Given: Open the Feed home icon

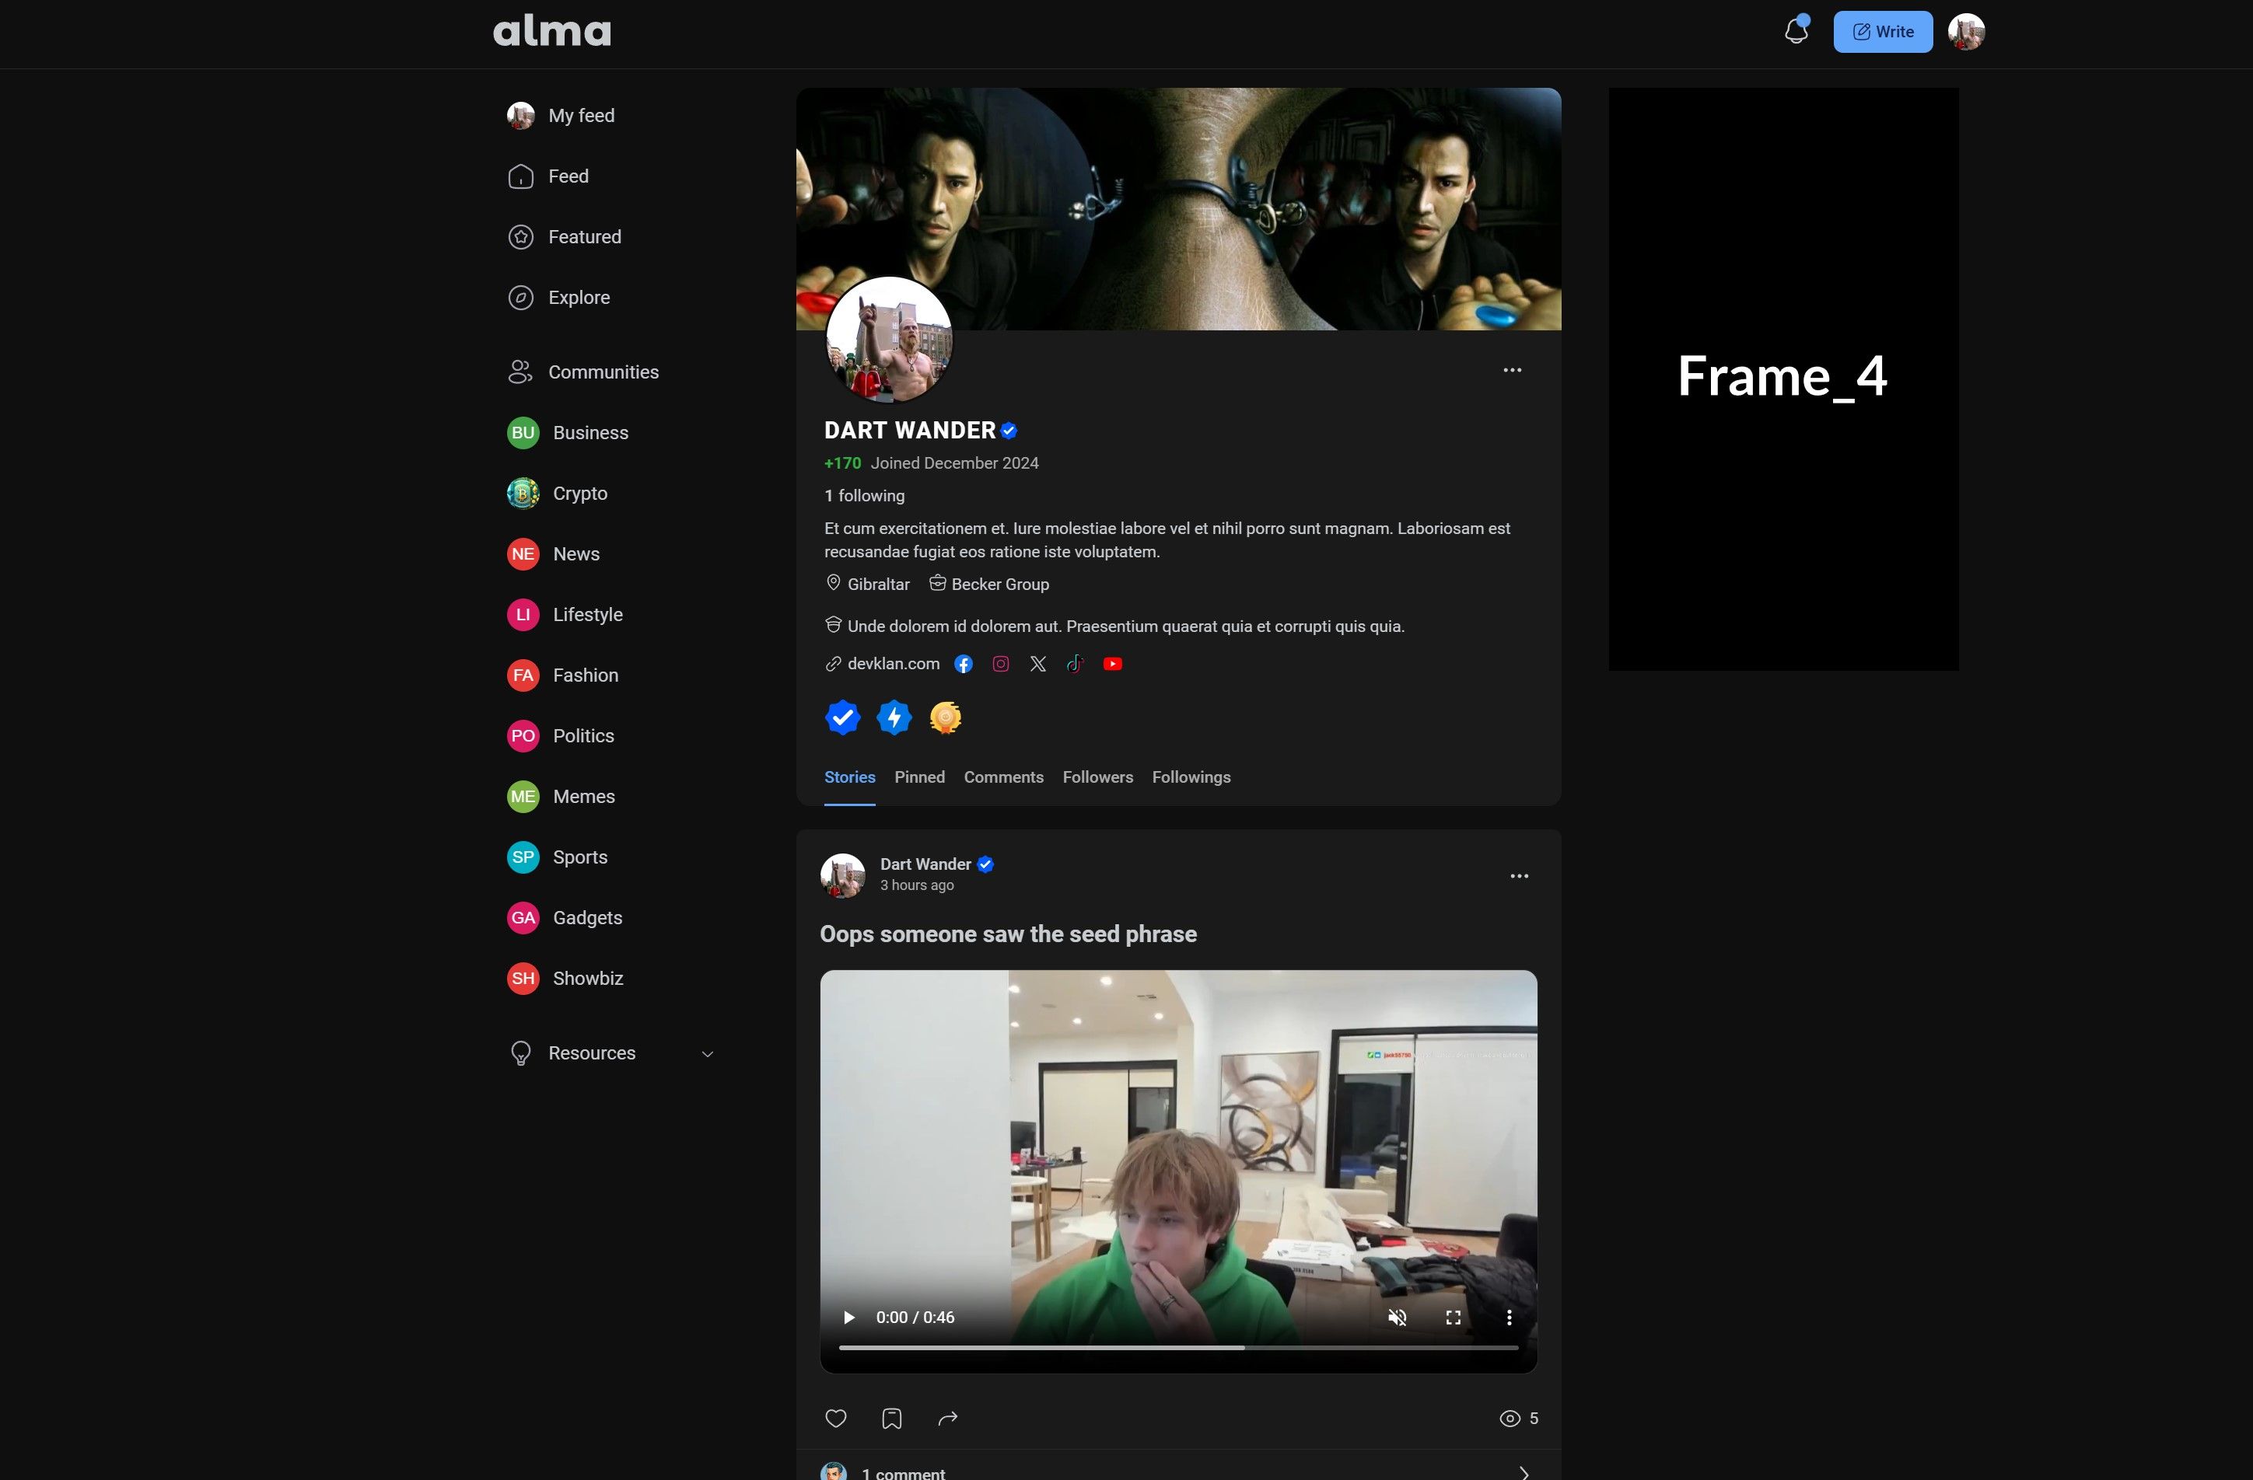Looking at the screenshot, I should [520, 177].
